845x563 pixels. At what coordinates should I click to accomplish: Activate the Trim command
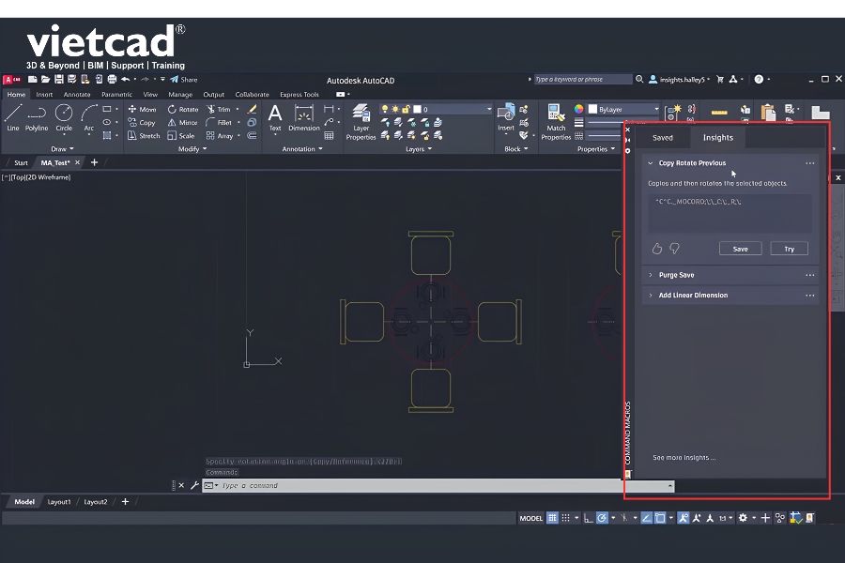pos(219,109)
